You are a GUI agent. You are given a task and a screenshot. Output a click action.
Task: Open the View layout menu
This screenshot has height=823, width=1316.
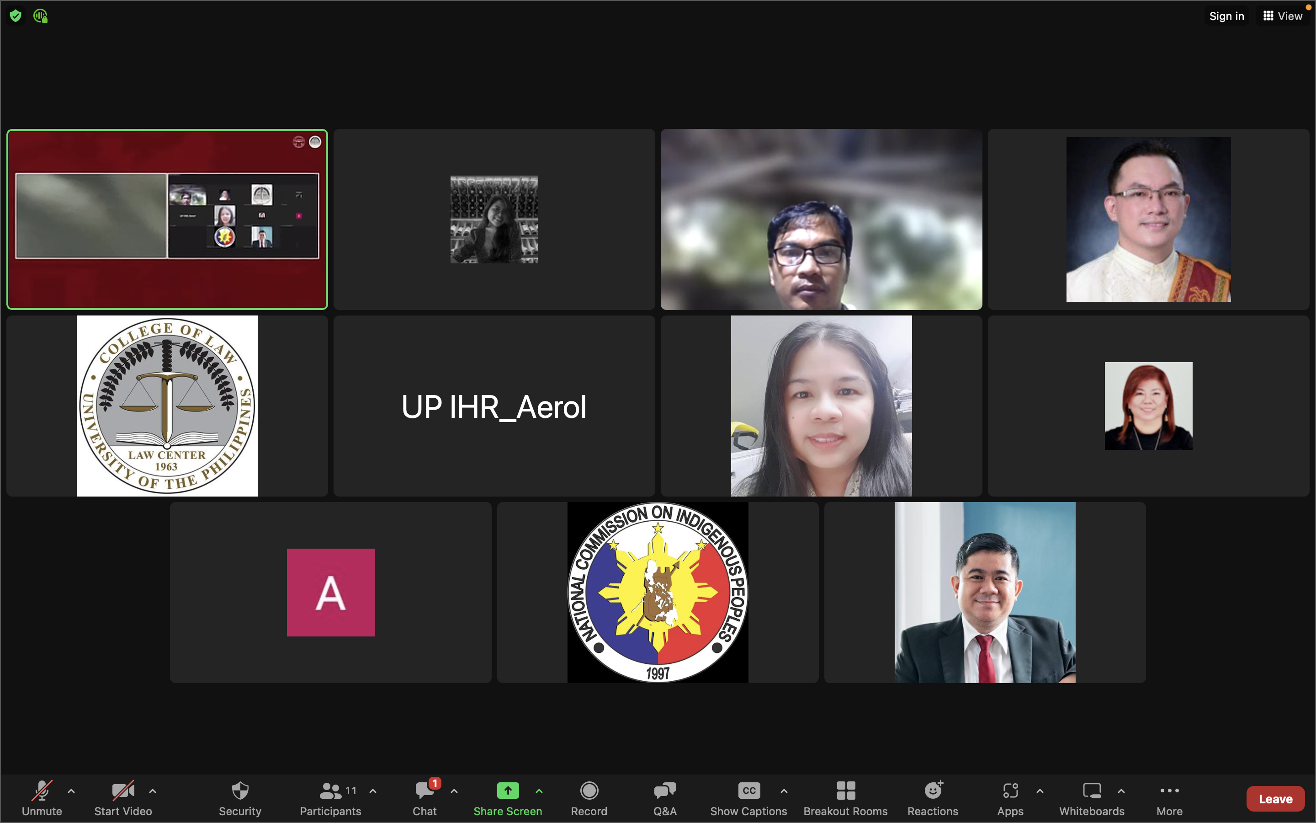(x=1283, y=16)
